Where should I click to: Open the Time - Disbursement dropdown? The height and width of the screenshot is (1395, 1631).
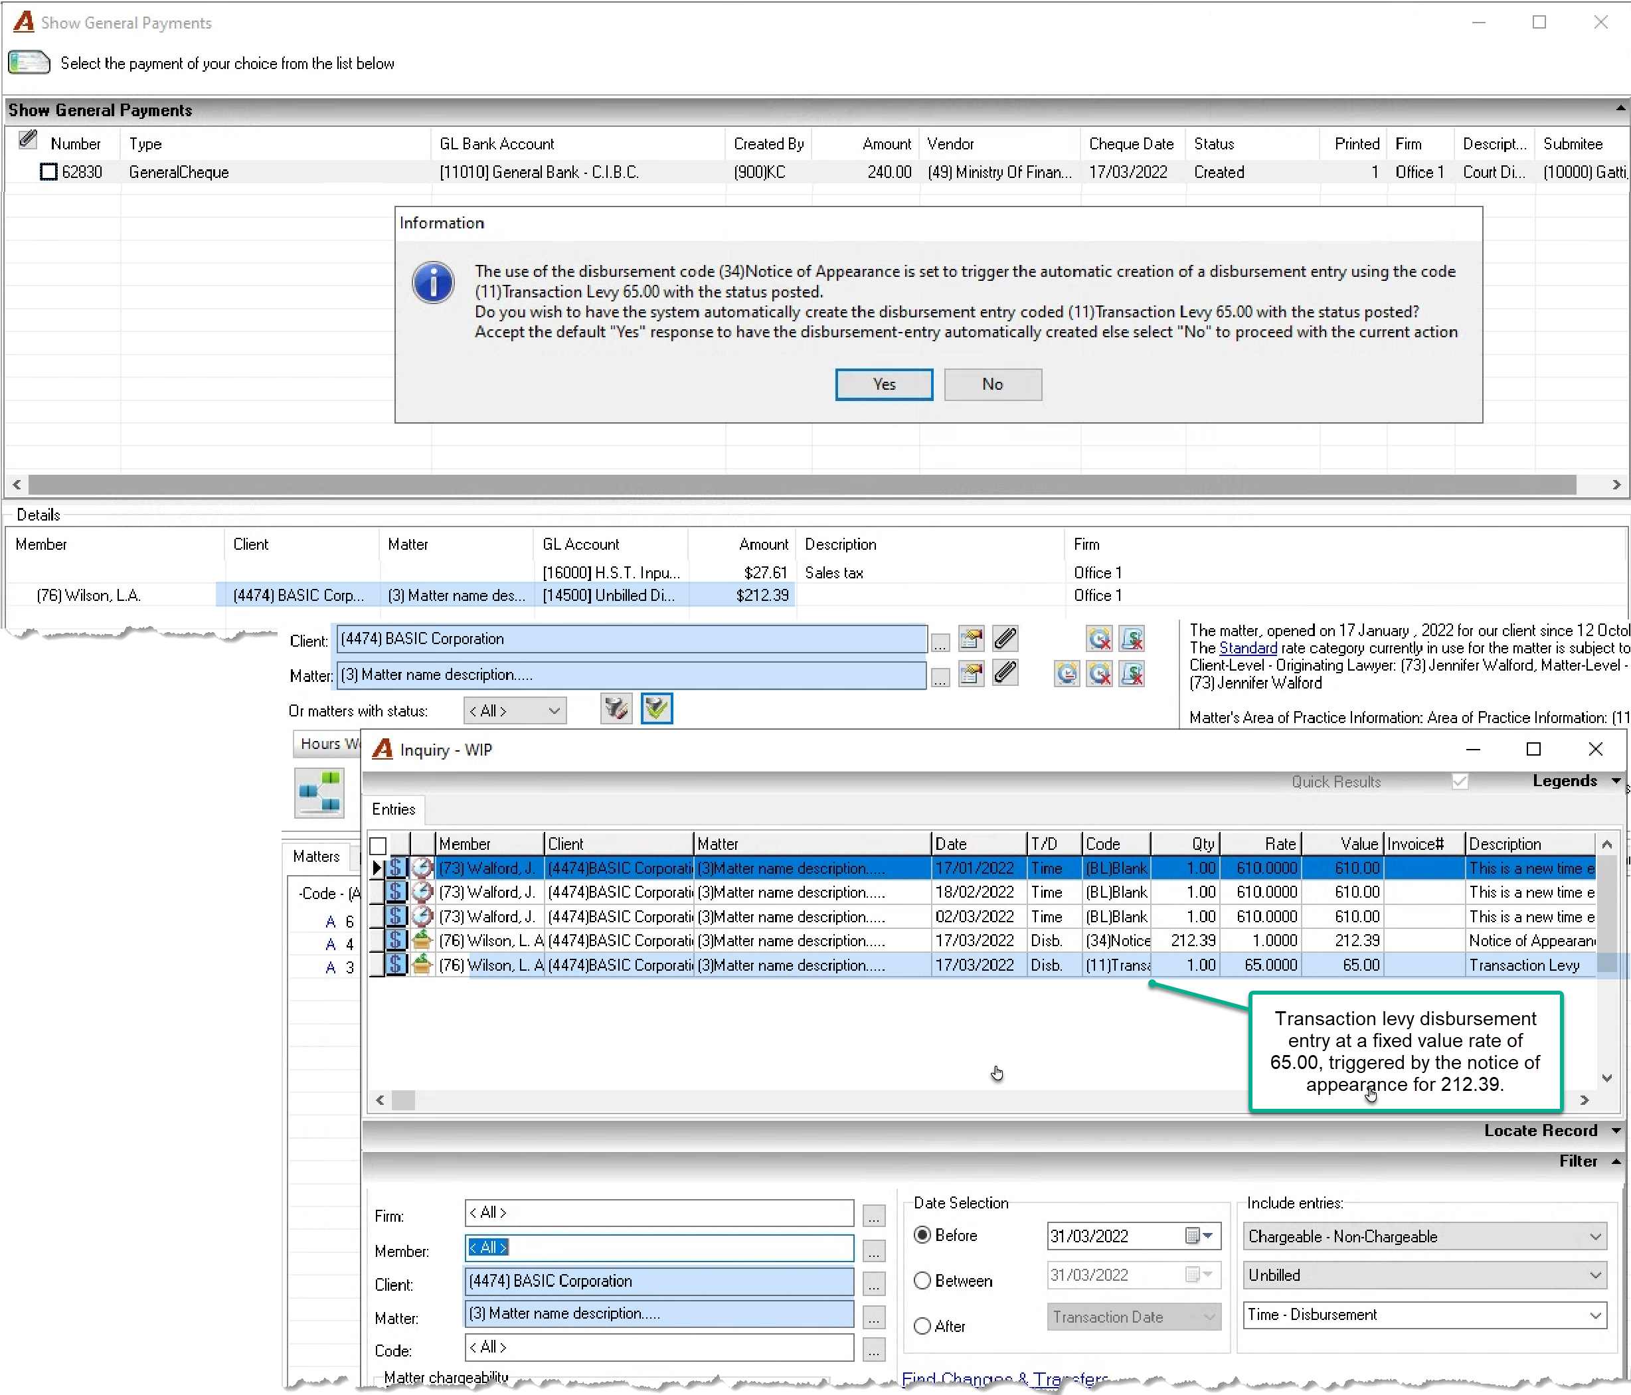(1426, 1315)
